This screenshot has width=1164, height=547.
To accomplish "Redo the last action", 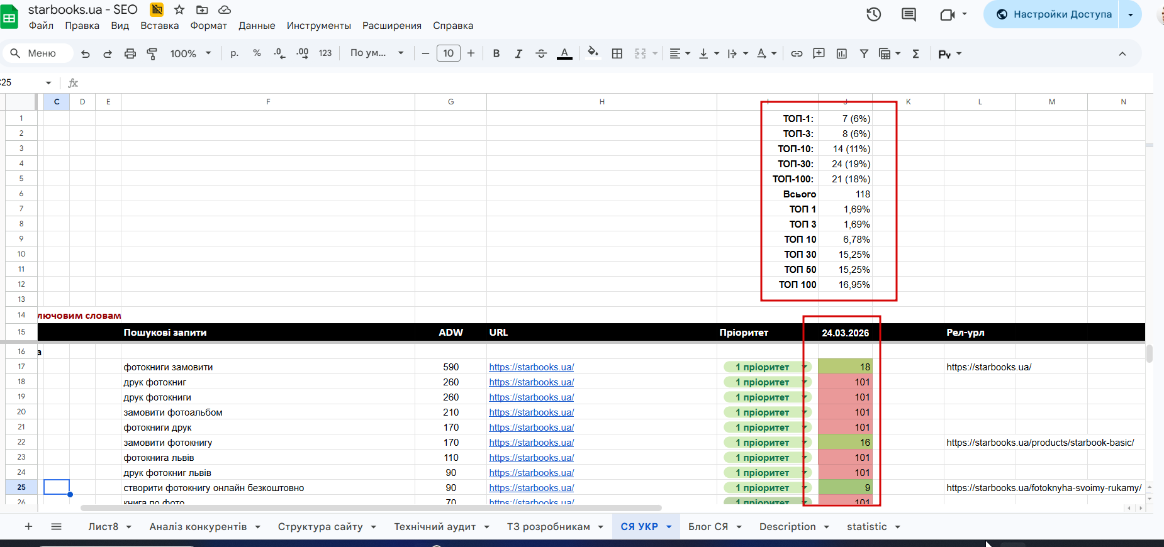I will pos(108,54).
